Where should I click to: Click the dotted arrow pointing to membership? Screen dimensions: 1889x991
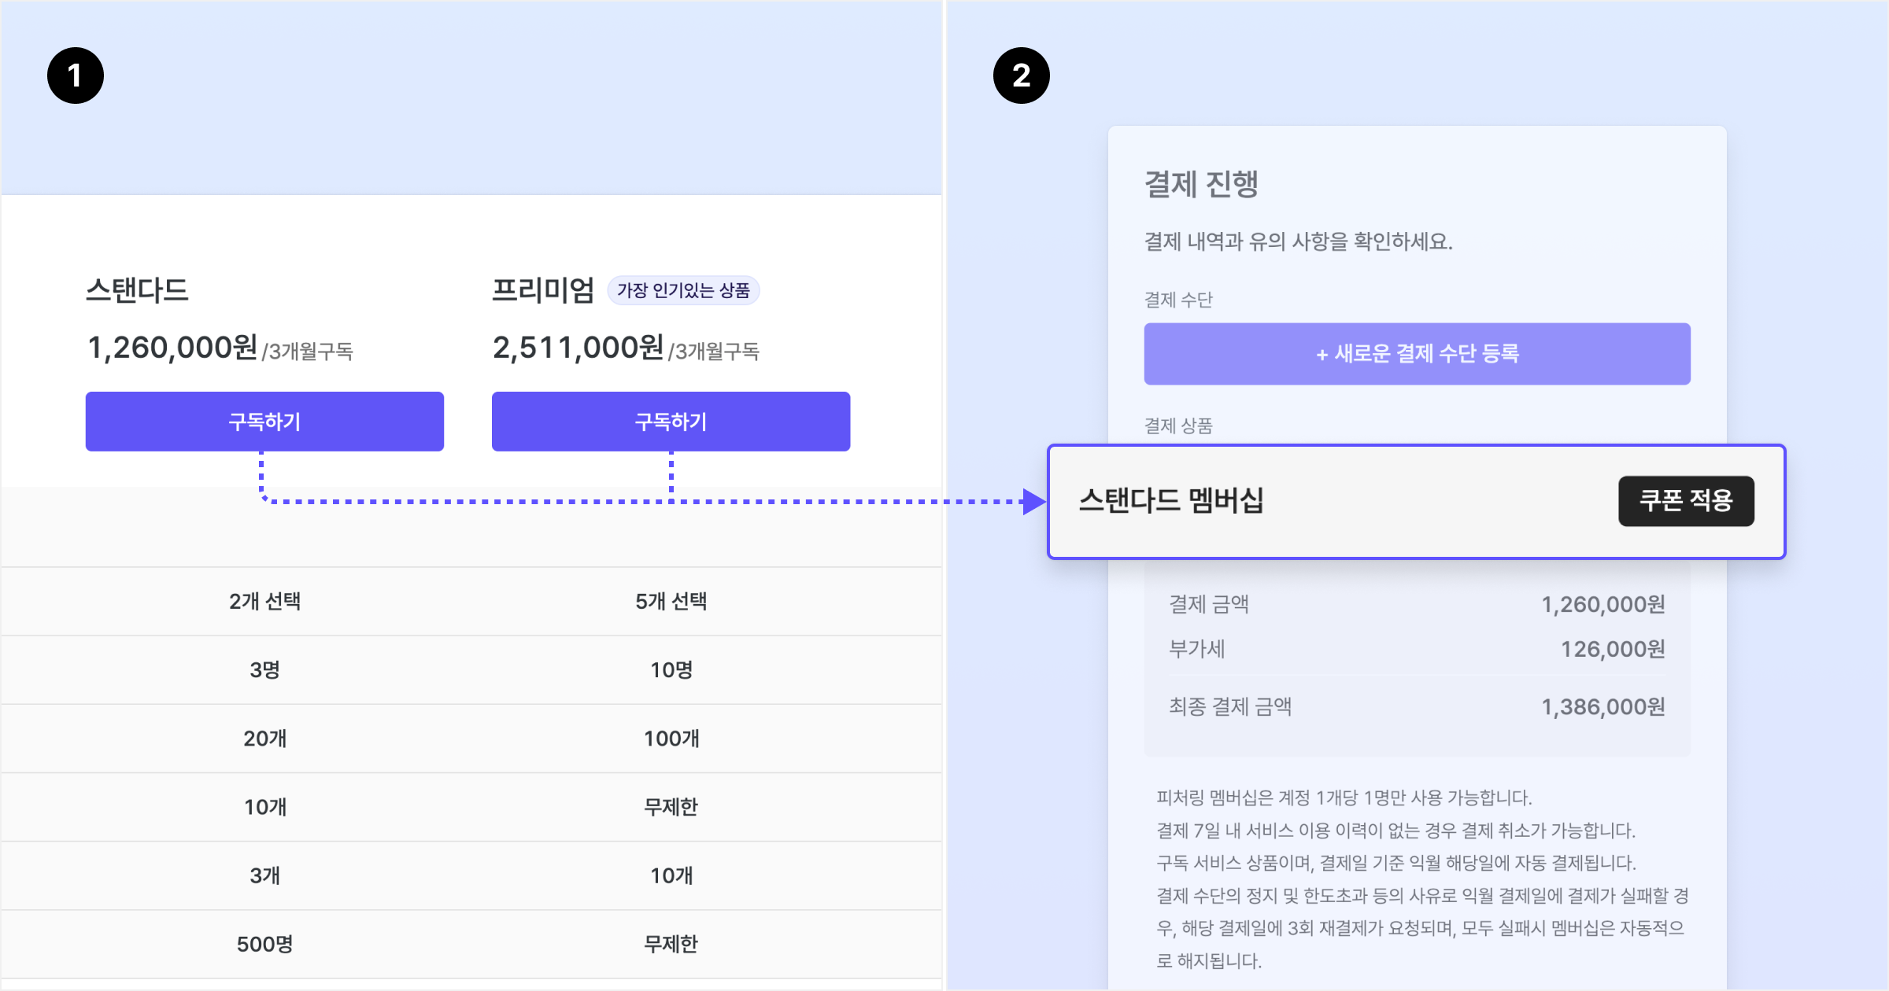(1033, 501)
